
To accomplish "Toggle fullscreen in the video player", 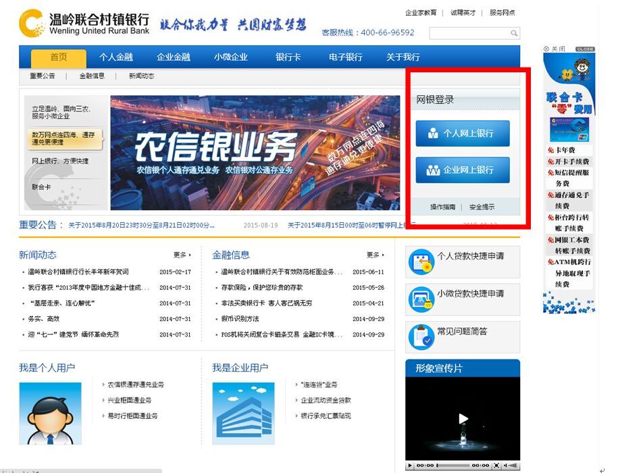I will (x=496, y=466).
